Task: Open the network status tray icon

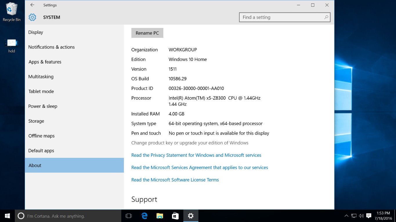Action: (x=354, y=216)
